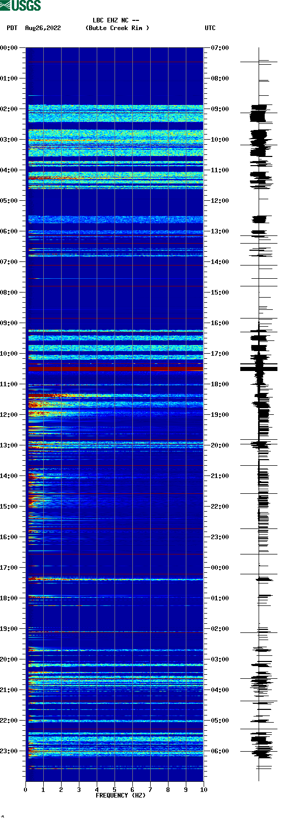The width and height of the screenshot is (281, 822).
Task: Click the '(Butte Creek Rim )' station name
Action: 118,28
